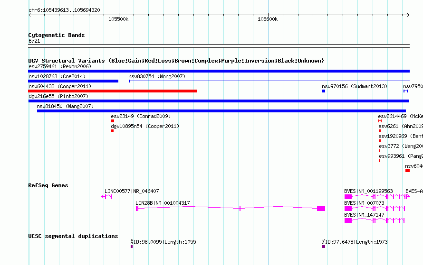Click the BVES|NM_007073 gene model
This screenshot has height=265, width=423.
point(375,209)
